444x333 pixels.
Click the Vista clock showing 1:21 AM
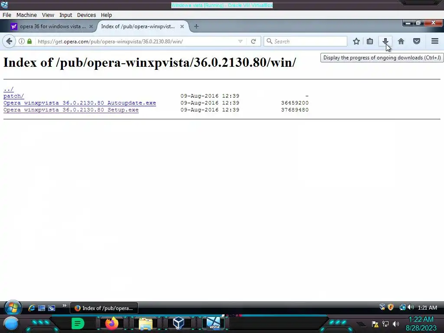tap(427, 307)
